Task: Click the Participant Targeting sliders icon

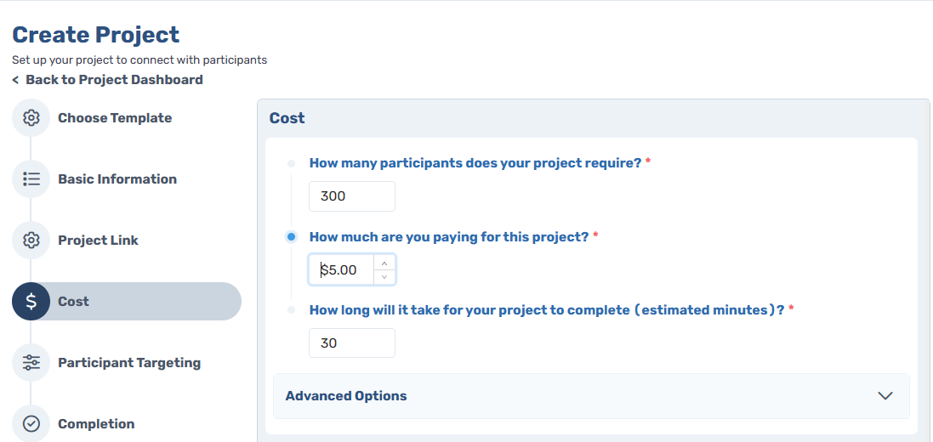Action: pyautogui.click(x=31, y=363)
